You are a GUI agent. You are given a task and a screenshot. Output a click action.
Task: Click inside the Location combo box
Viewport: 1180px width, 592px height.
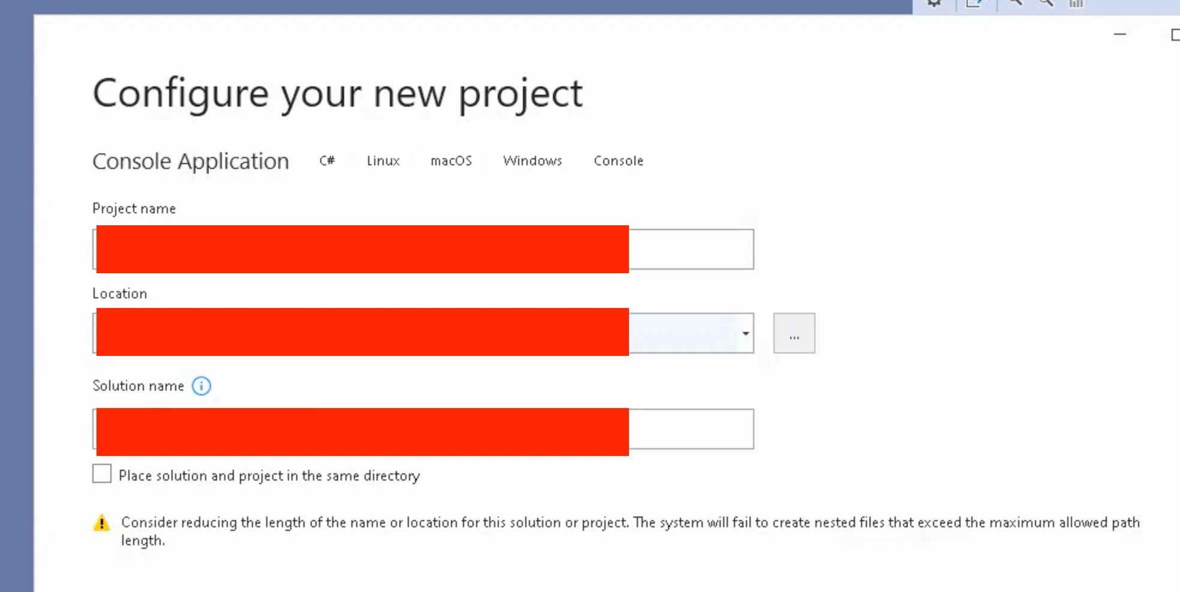coord(684,334)
